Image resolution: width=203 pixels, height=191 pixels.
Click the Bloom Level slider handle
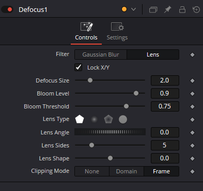point(136,93)
